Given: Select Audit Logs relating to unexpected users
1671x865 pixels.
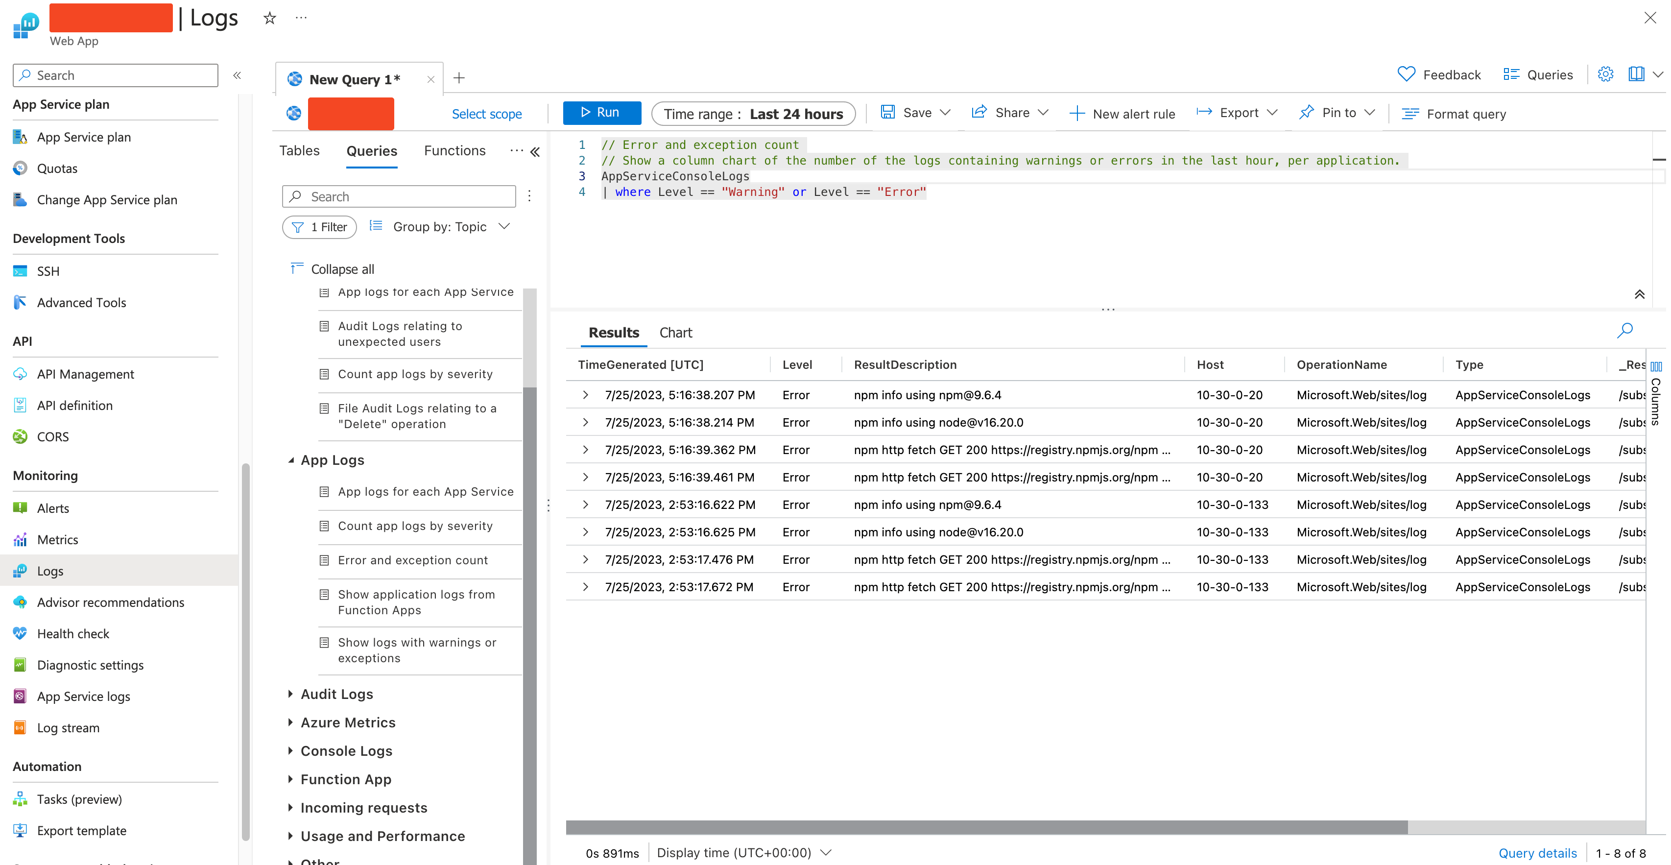Looking at the screenshot, I should 400,334.
